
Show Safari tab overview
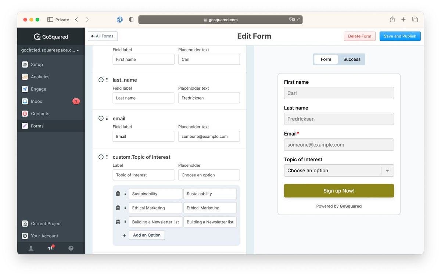pos(415,19)
